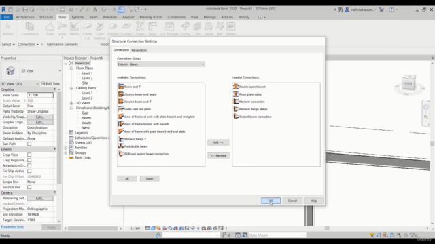Click the ViewCube in 3D view
The image size is (435, 244).
point(409,83)
